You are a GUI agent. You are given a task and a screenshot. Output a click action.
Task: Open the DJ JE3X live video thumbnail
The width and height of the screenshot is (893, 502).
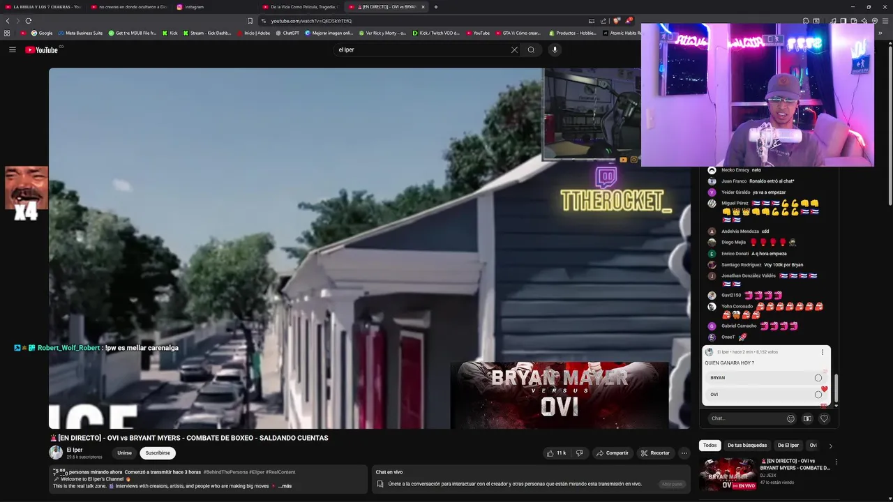[x=727, y=474]
